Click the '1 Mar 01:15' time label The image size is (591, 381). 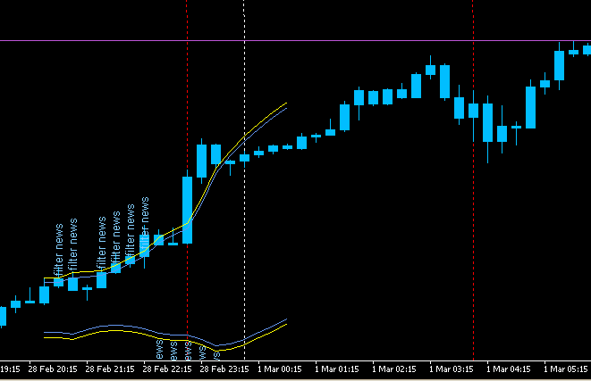pyautogui.click(x=337, y=369)
